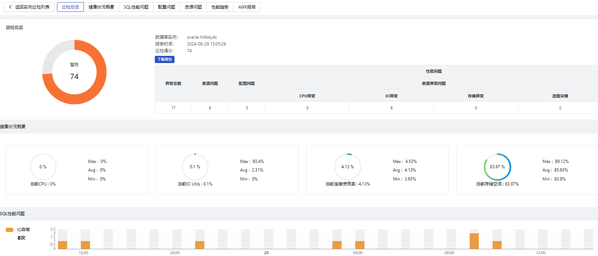
Task: Click the 异常总数 value 17
Action: [x=173, y=108]
